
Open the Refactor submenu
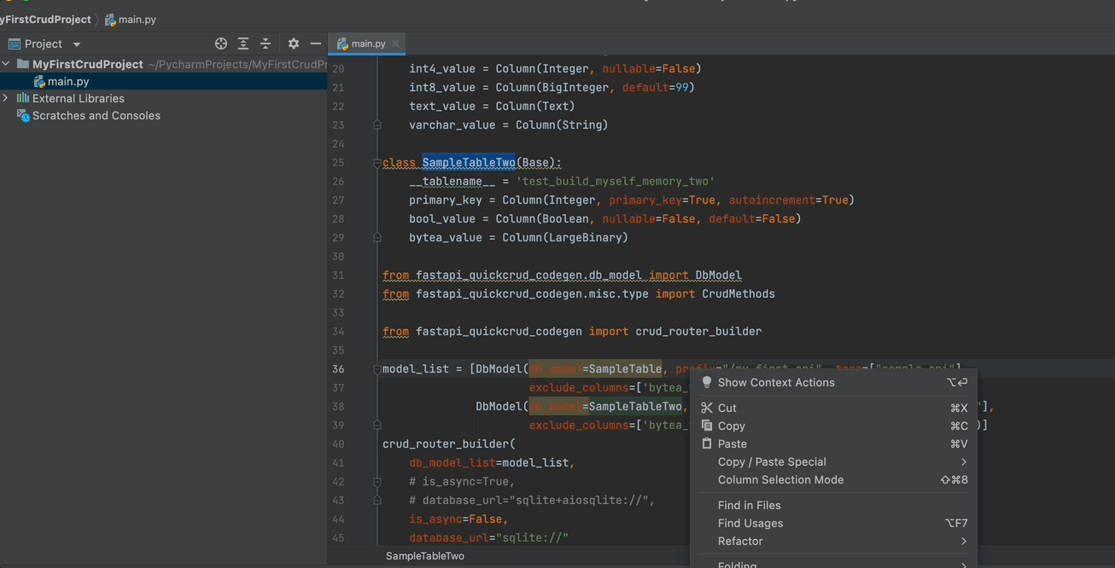pyautogui.click(x=740, y=541)
